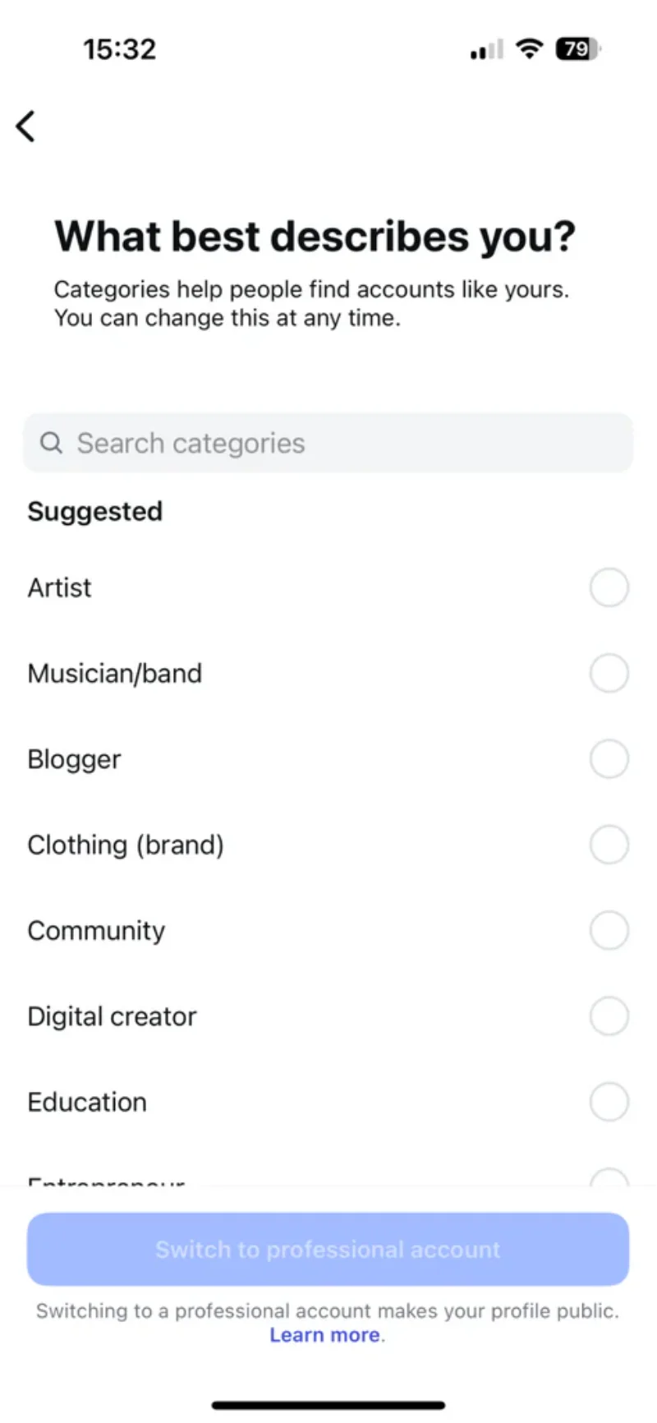Screen dimensions: 657x1423
Task: Select the Musician/band radio button
Action: pos(609,673)
